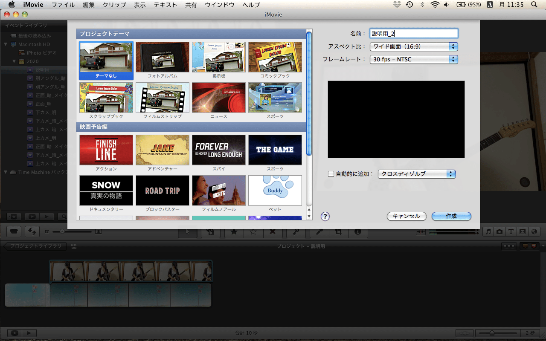Click the キャンセル button
This screenshot has height=341, width=546.
pyautogui.click(x=407, y=216)
